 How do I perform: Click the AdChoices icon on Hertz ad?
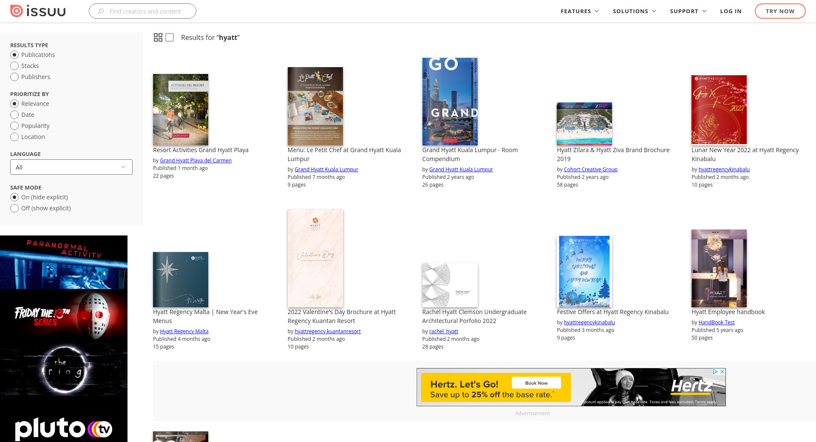715,371
